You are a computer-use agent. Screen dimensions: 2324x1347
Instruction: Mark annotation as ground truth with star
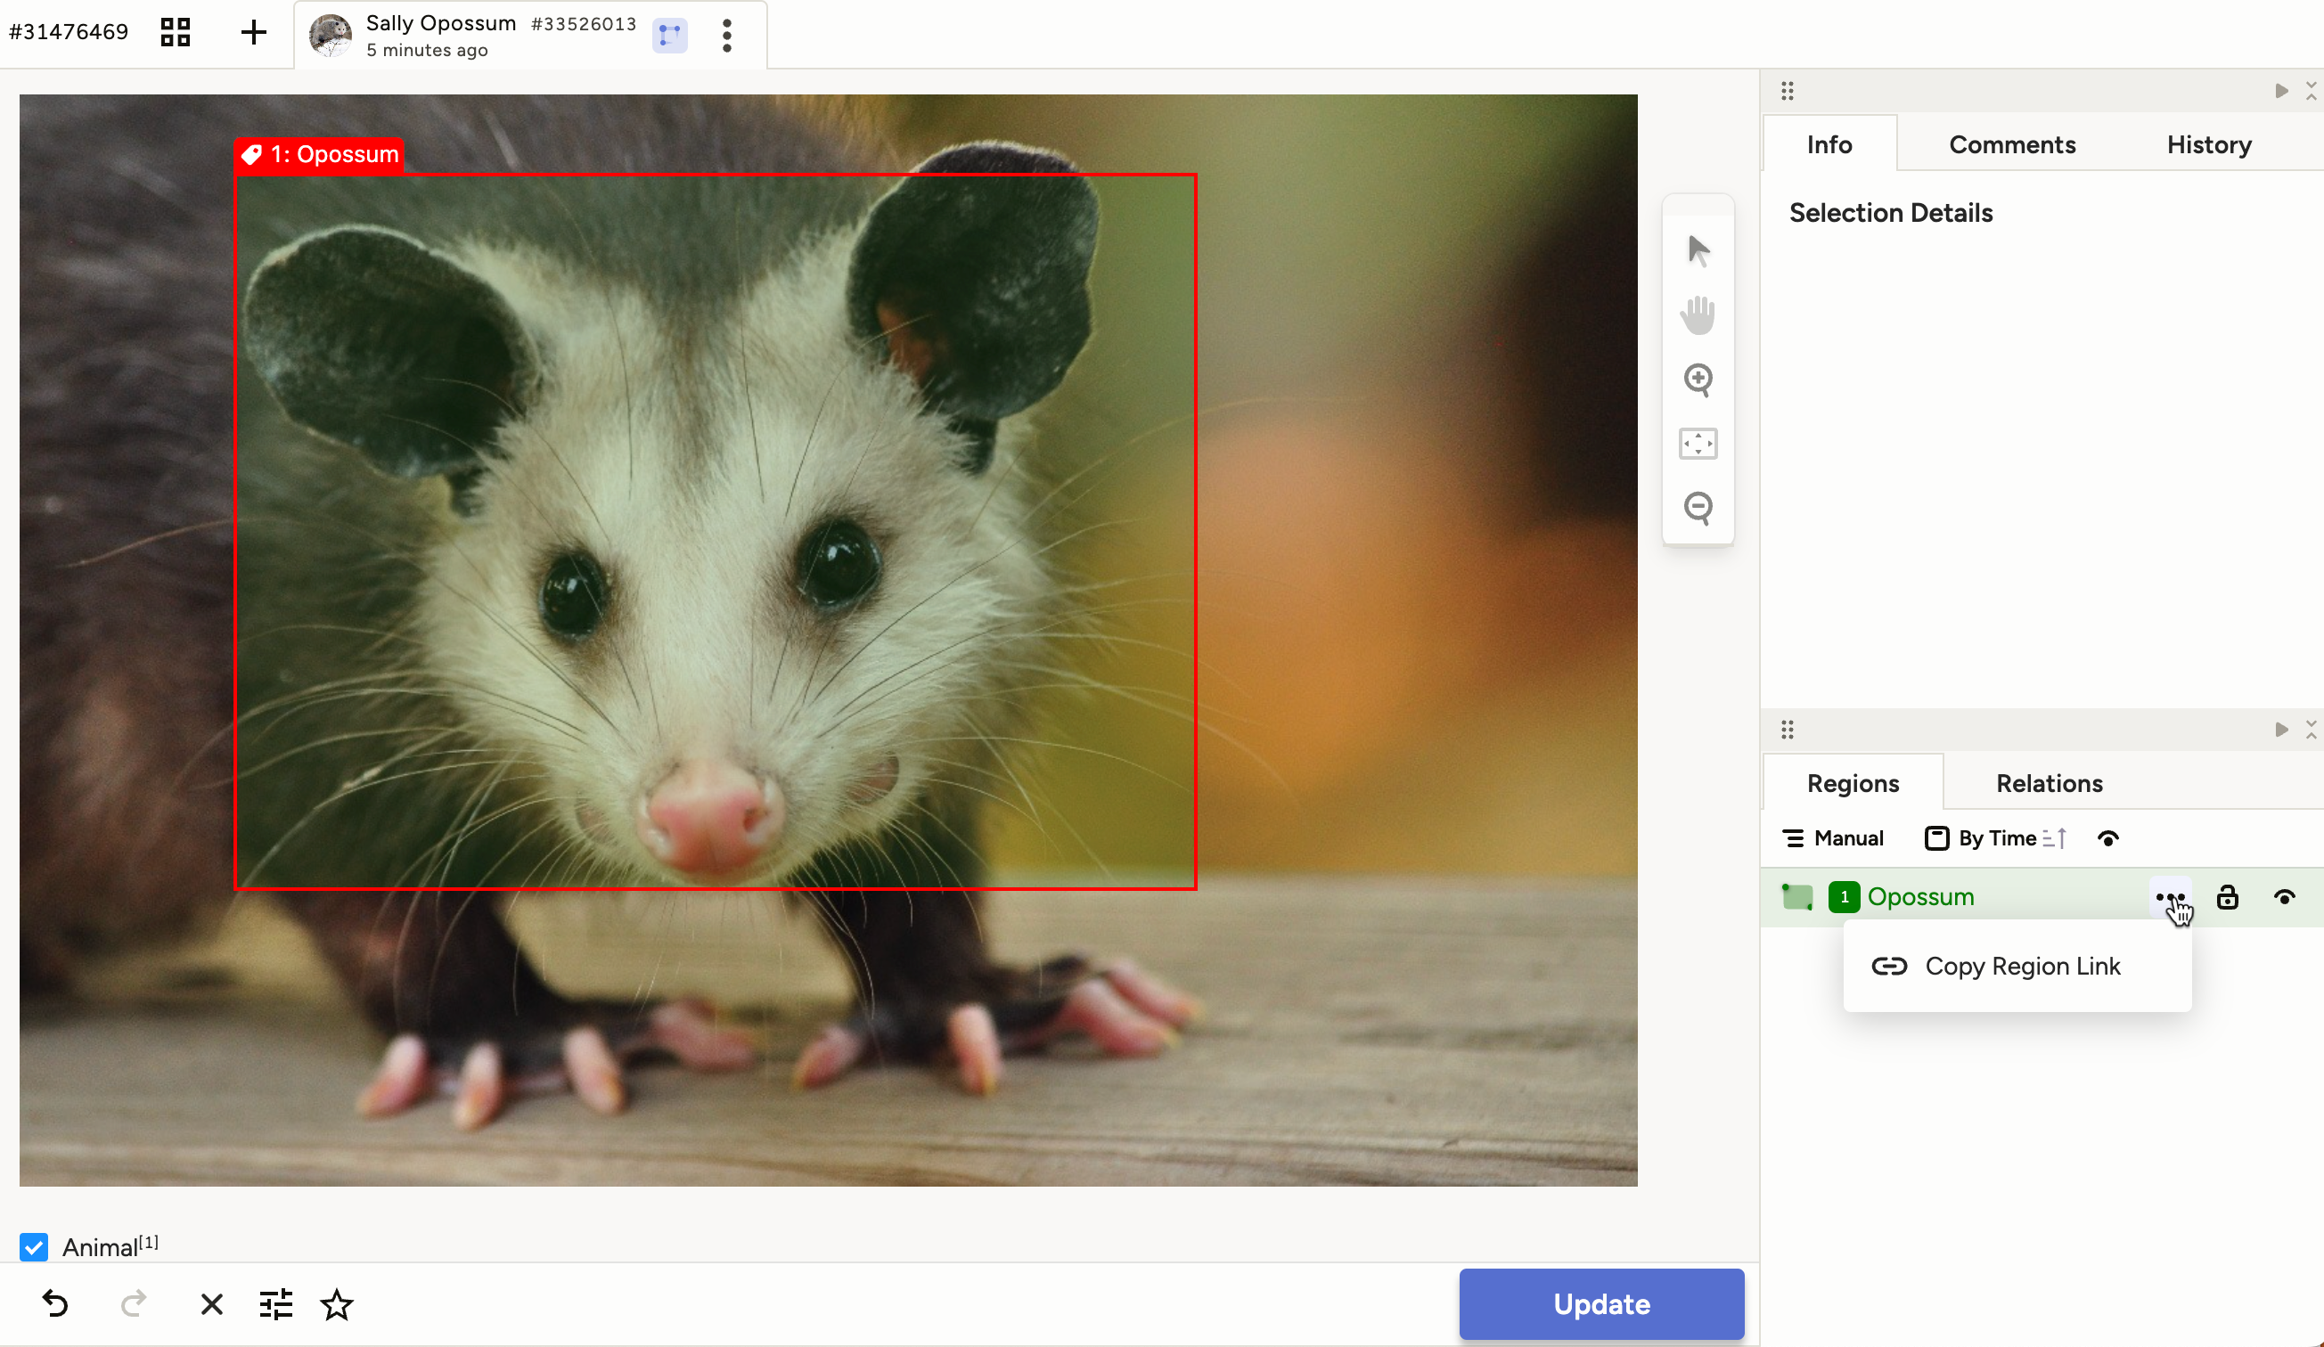[337, 1304]
